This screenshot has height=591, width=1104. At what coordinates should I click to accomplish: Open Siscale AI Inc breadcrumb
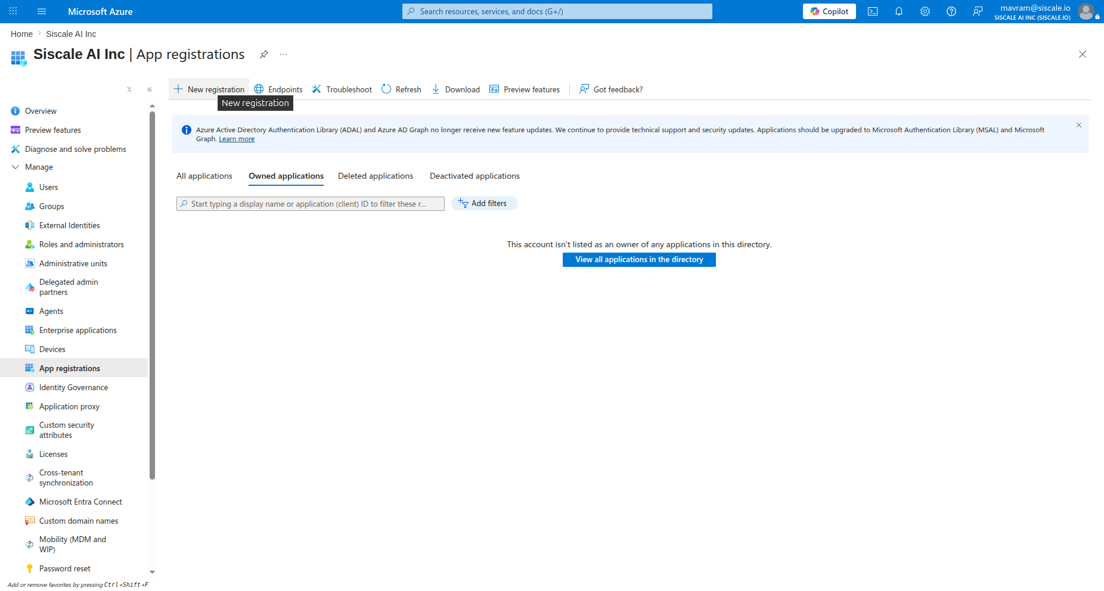click(x=71, y=34)
